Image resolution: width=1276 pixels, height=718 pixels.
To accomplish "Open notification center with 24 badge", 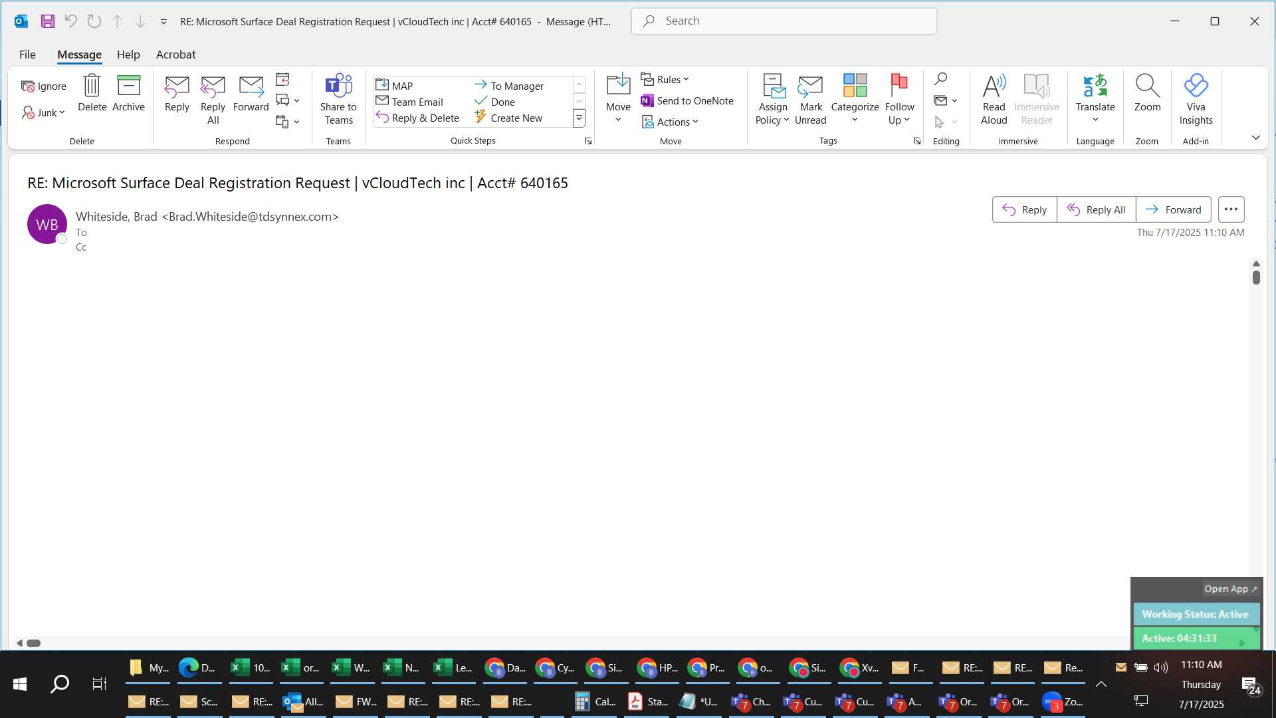I will 1251,685.
